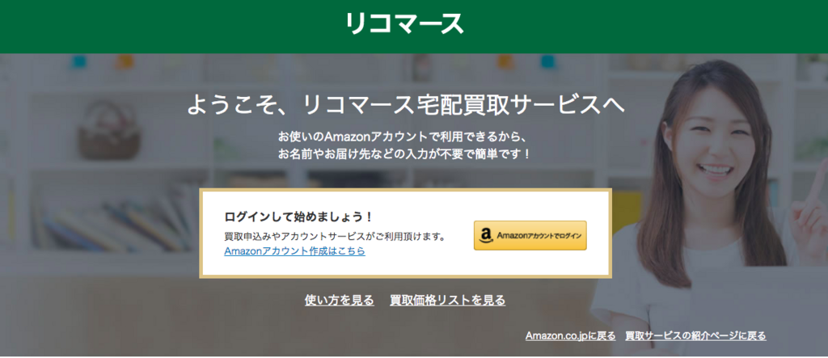The height and width of the screenshot is (358, 828).
Task: Open the Amazonアカウント作成はこちら link
Action: 294,251
